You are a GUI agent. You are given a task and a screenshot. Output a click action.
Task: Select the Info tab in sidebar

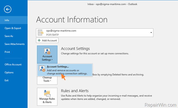(x=14, y=20)
